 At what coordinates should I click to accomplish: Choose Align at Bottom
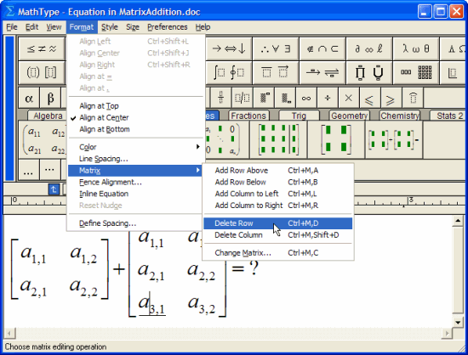(136, 129)
